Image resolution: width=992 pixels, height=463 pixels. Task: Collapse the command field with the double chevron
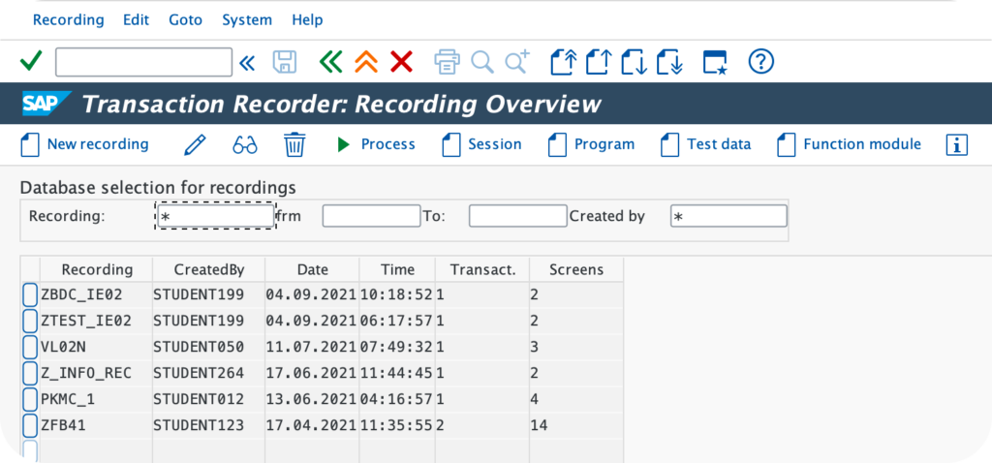(x=247, y=62)
